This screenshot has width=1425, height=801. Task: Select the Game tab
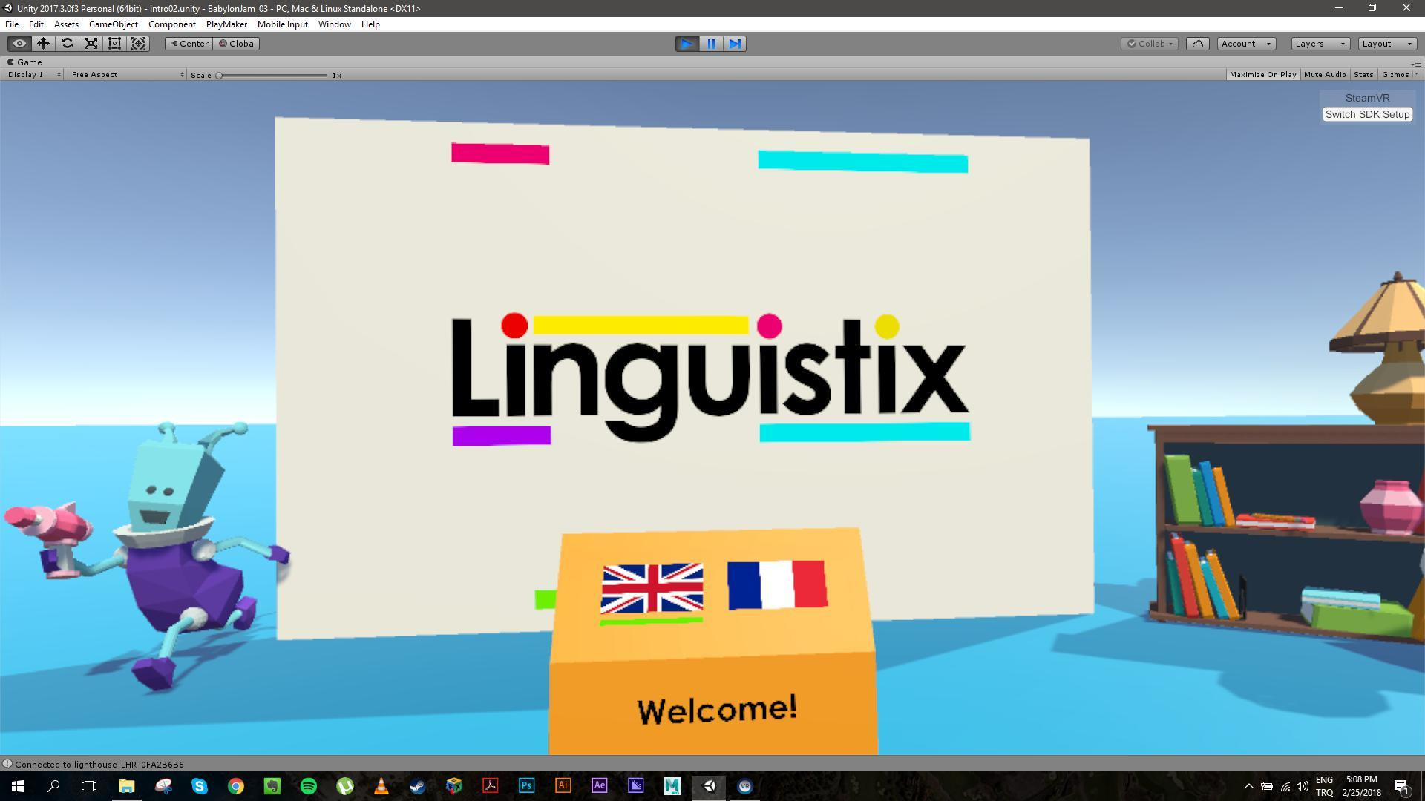click(24, 62)
